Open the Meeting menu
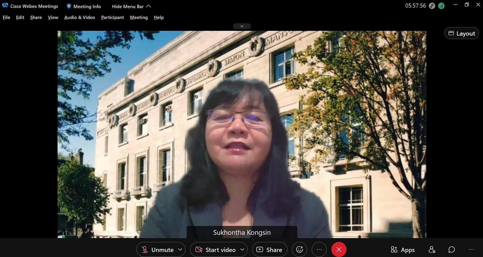This screenshot has height=257, width=483. point(139,17)
